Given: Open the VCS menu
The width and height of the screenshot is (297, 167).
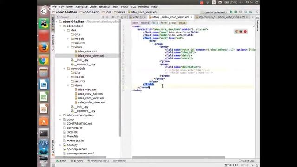Looking at the screenshot, I should pos(133,7).
